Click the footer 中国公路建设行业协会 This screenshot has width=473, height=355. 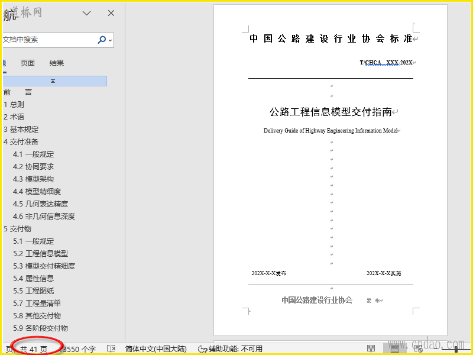[317, 300]
